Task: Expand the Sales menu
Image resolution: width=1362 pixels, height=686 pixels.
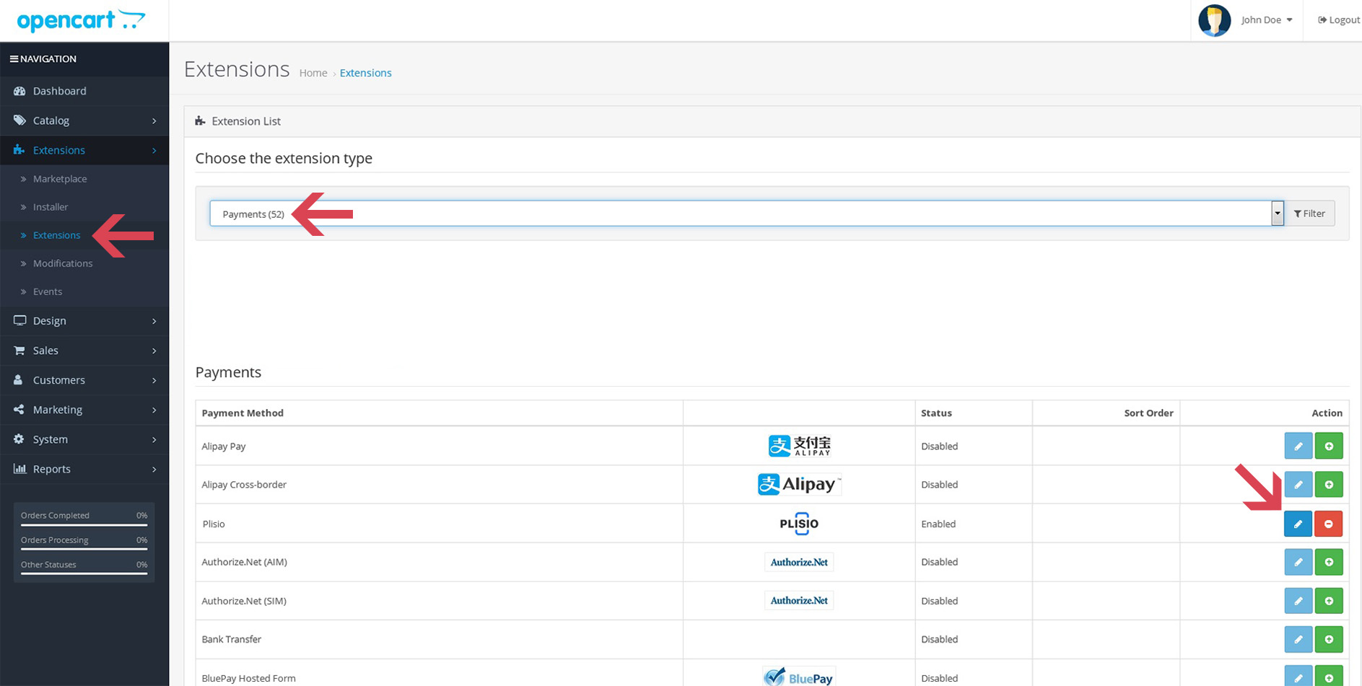Action: point(84,350)
